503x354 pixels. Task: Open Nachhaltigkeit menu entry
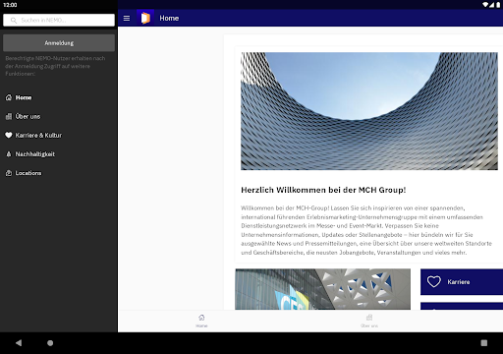point(59,154)
